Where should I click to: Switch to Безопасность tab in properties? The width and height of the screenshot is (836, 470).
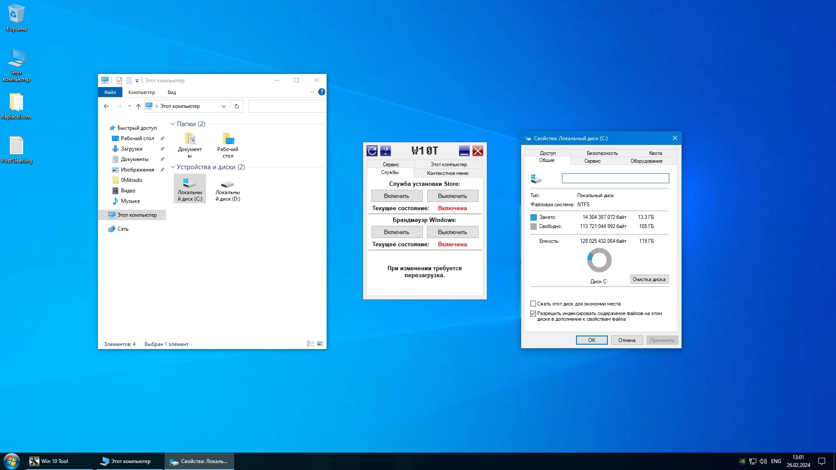602,153
